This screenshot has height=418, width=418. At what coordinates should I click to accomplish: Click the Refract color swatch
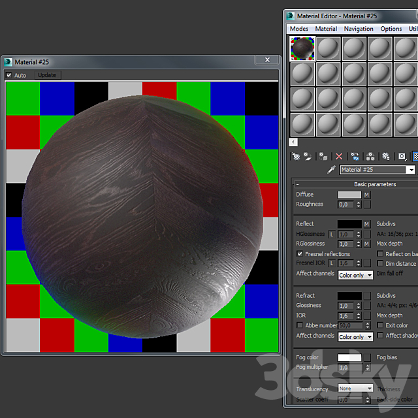pos(349,296)
